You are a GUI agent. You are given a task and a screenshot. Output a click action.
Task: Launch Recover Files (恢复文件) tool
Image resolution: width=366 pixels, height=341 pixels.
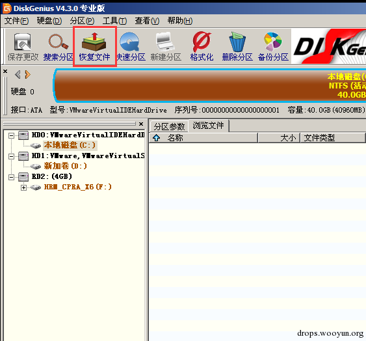coord(94,47)
